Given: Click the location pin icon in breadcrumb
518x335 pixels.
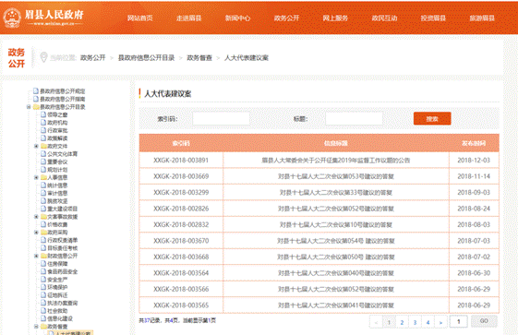Looking at the screenshot, I should click(43, 57).
